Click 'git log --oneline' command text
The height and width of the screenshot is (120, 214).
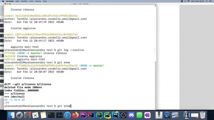click(x=71, y=50)
